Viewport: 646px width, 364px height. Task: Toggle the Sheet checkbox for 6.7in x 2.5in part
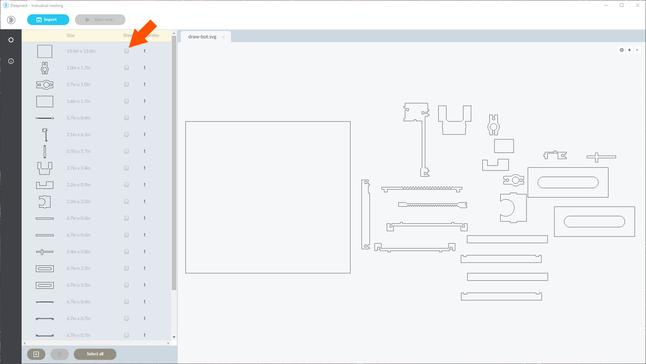pyautogui.click(x=126, y=268)
